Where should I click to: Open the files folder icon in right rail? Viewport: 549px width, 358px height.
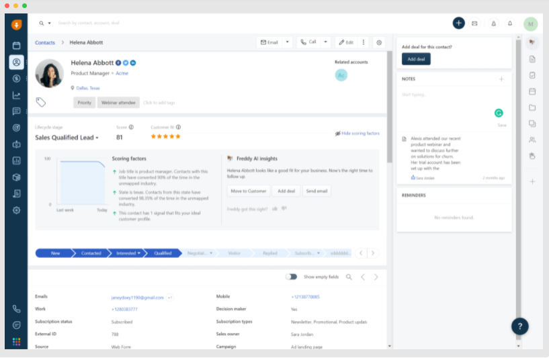(532, 107)
